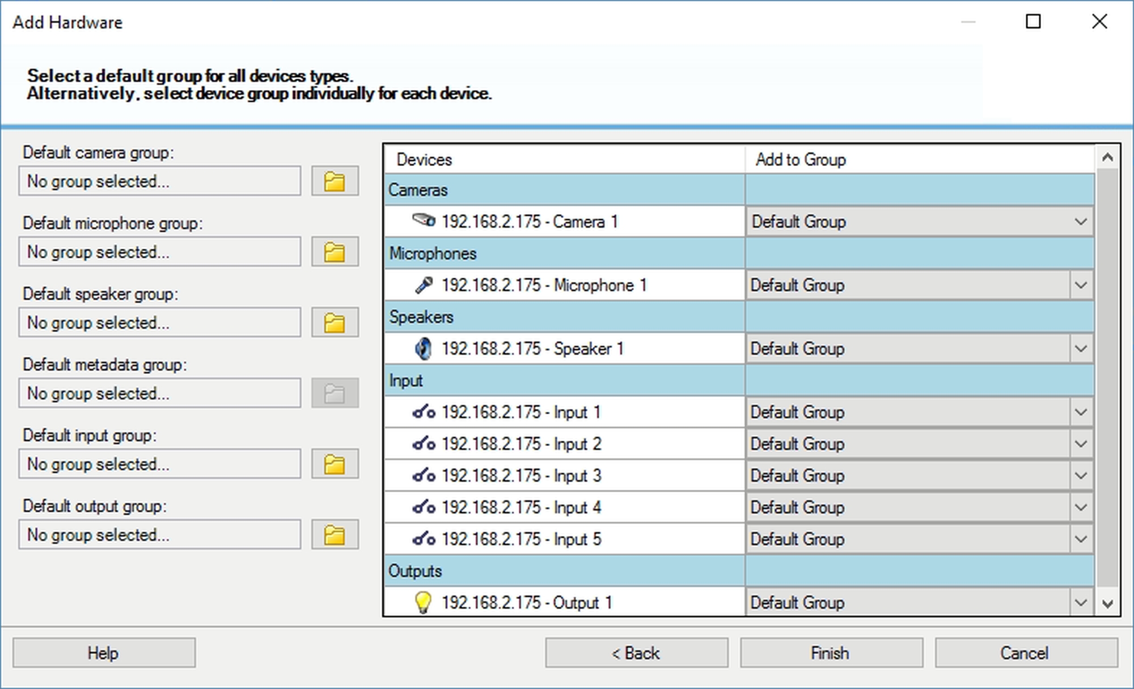This screenshot has width=1134, height=689.
Task: Expand the group dropdown for Microphone 1
Action: [x=1081, y=285]
